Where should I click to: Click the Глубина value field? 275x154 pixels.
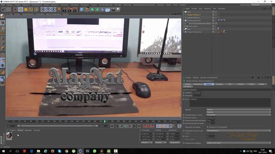coord(198,93)
